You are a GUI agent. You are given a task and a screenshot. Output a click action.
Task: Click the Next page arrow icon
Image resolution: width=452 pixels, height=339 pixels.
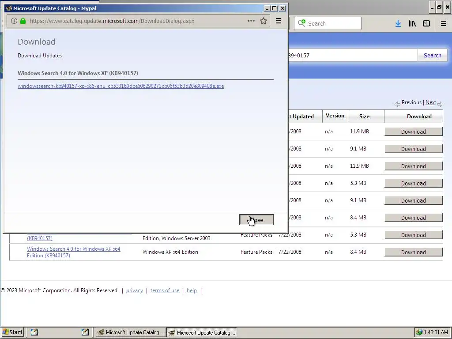(440, 104)
